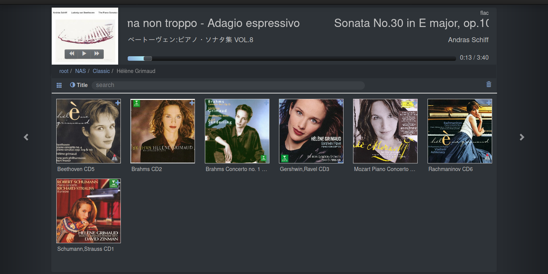The height and width of the screenshot is (274, 548).
Task: Click the Schumann,Strauss CD1 title text
Action: pyautogui.click(x=86, y=249)
